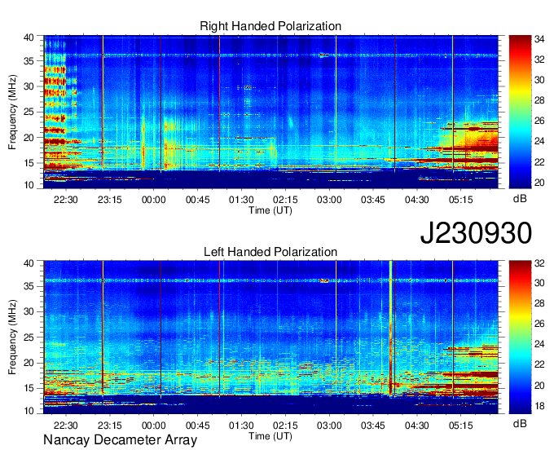Click the 01:30 time tick of Right Handed plot
The image size is (554, 450).
tap(241, 200)
